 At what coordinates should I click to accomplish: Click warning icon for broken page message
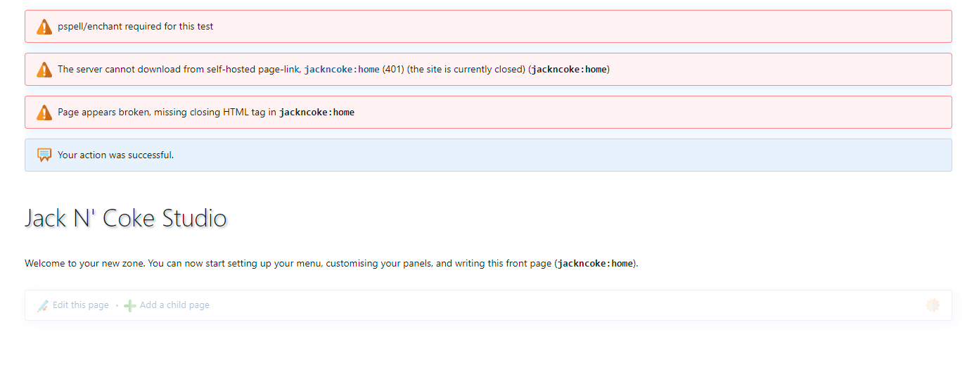click(x=44, y=113)
